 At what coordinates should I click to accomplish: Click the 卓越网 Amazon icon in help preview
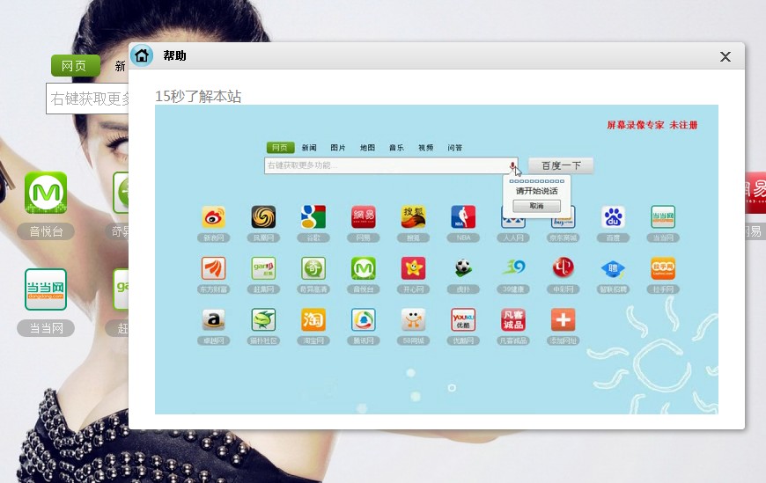pos(213,320)
